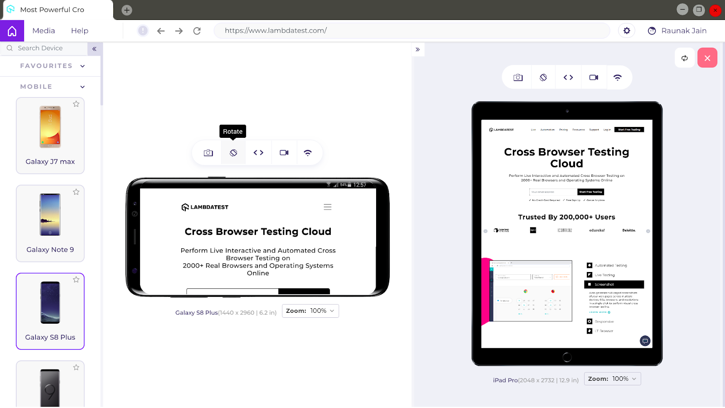The height and width of the screenshot is (408, 725).
Task: Click the device sidebar scrollbar
Action: click(x=101, y=75)
